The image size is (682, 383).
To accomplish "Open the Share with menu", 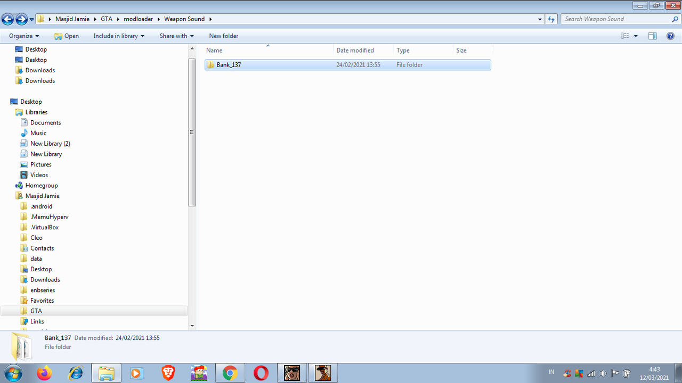I will pos(176,36).
